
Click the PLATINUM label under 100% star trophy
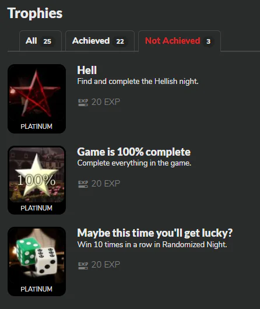coord(37,208)
